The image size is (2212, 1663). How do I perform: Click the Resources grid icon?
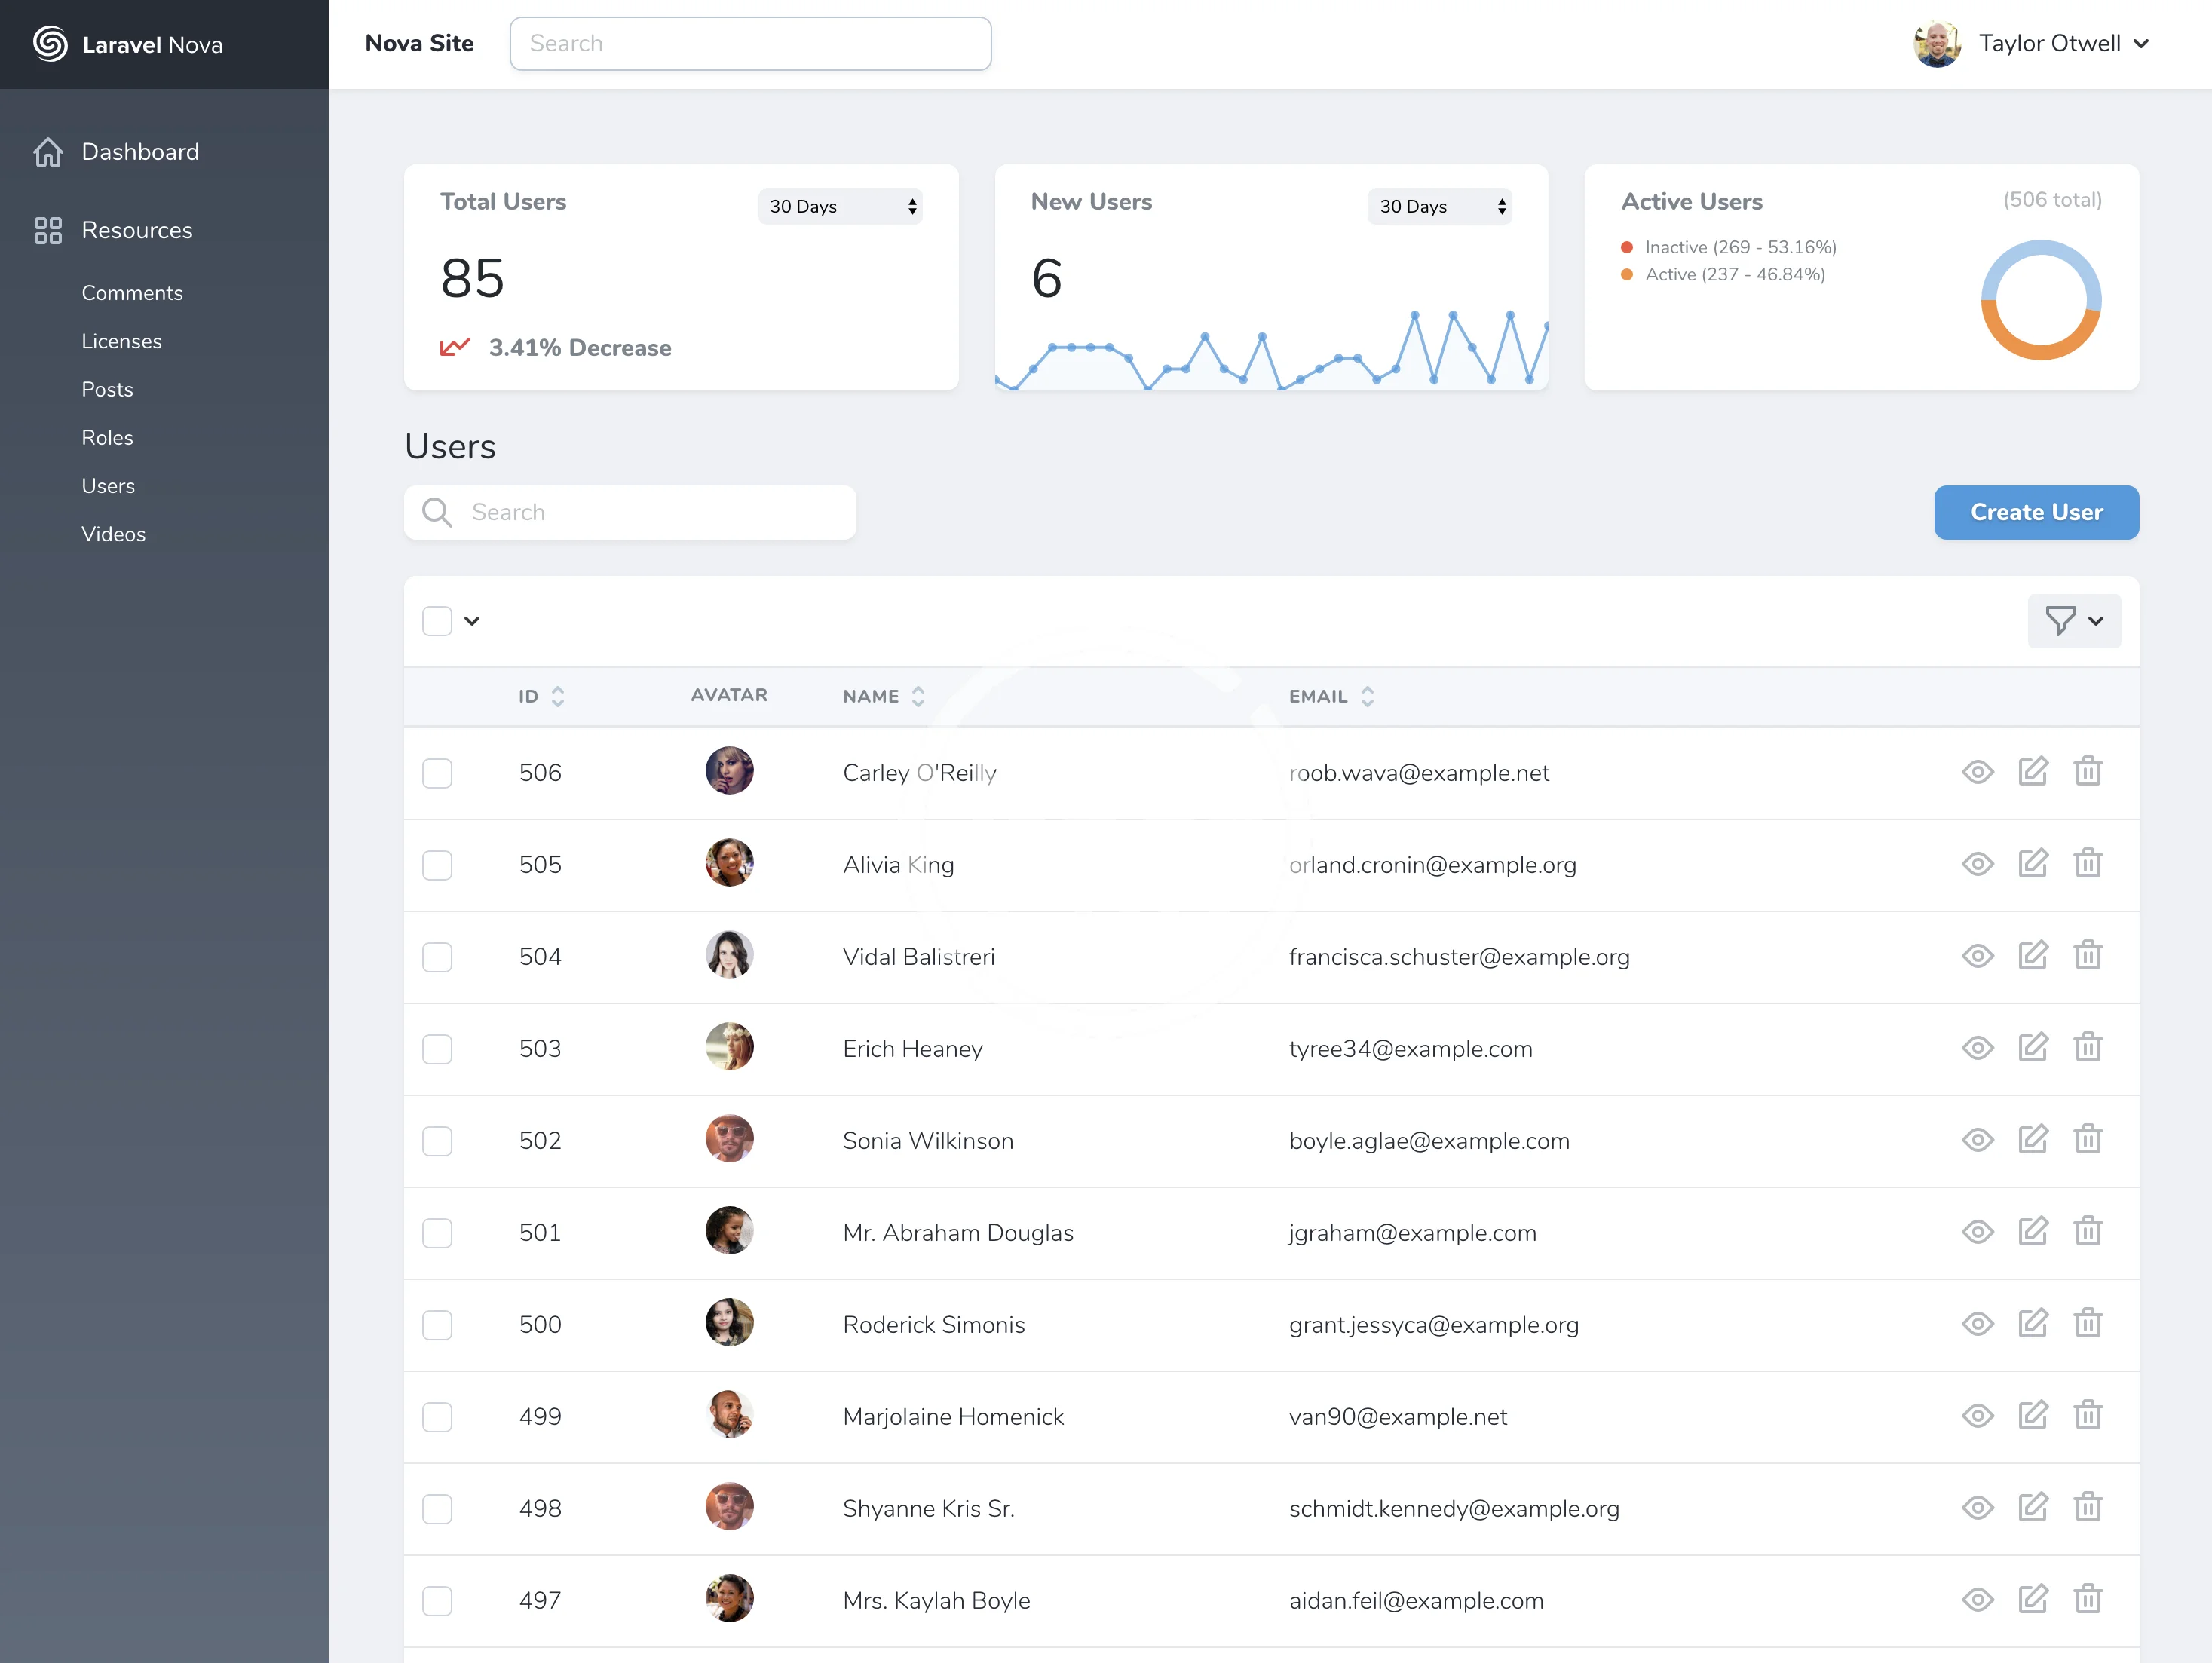[48, 231]
